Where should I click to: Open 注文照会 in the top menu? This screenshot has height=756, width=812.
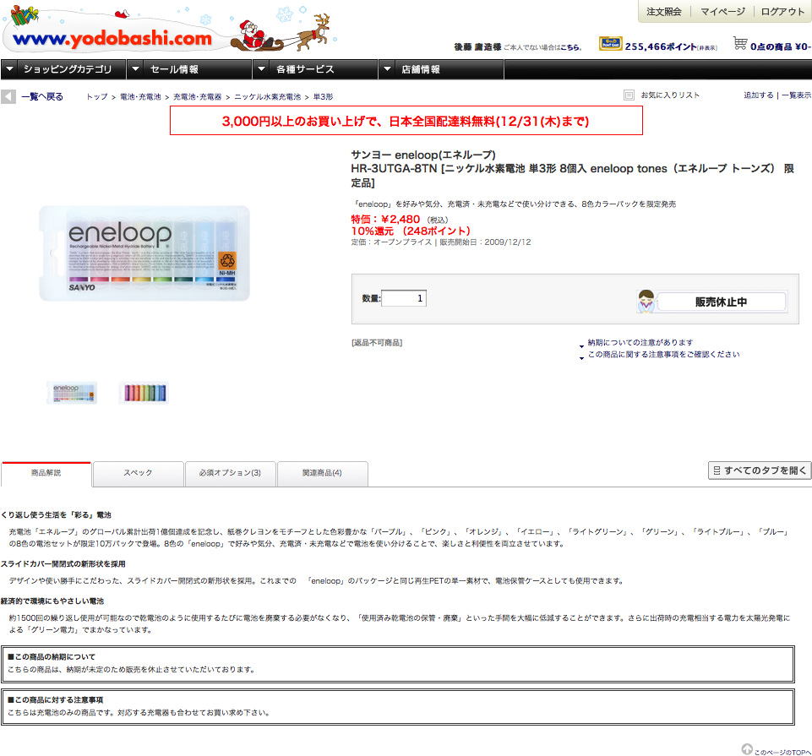coord(664,12)
